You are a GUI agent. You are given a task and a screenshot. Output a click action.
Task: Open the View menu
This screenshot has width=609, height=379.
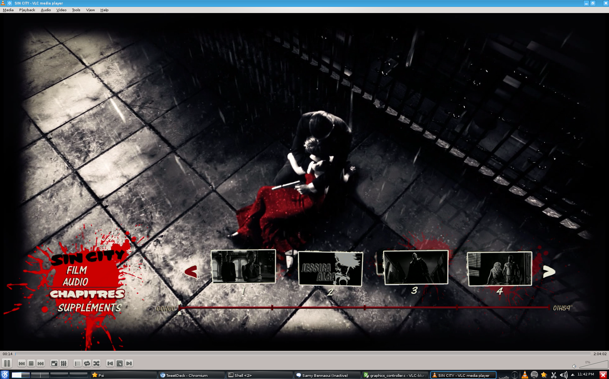click(x=90, y=10)
